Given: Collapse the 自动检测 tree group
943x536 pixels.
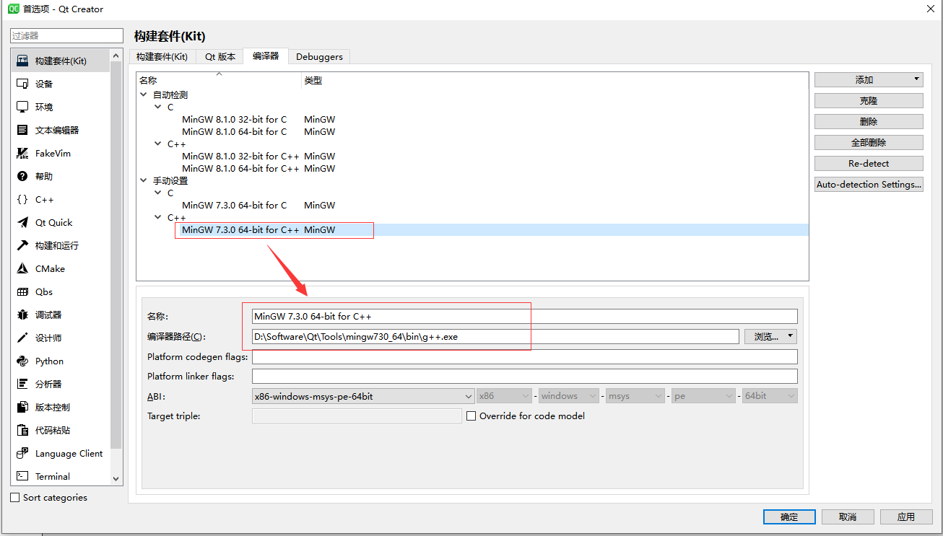Looking at the screenshot, I should 144,95.
